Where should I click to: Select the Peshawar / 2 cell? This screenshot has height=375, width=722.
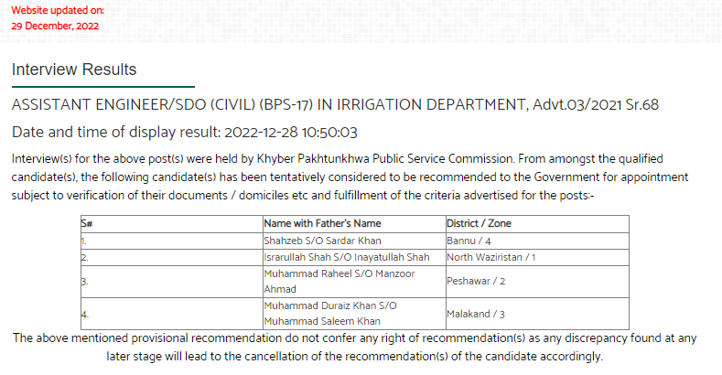[537, 282]
